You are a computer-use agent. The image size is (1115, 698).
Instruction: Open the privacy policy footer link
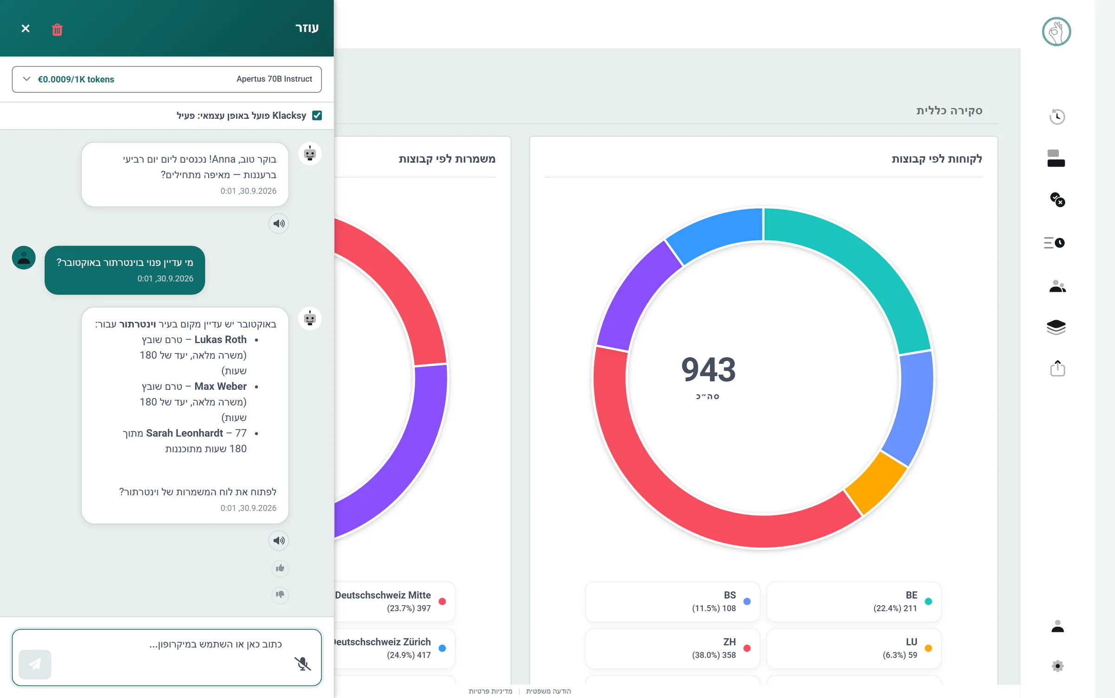click(x=490, y=691)
